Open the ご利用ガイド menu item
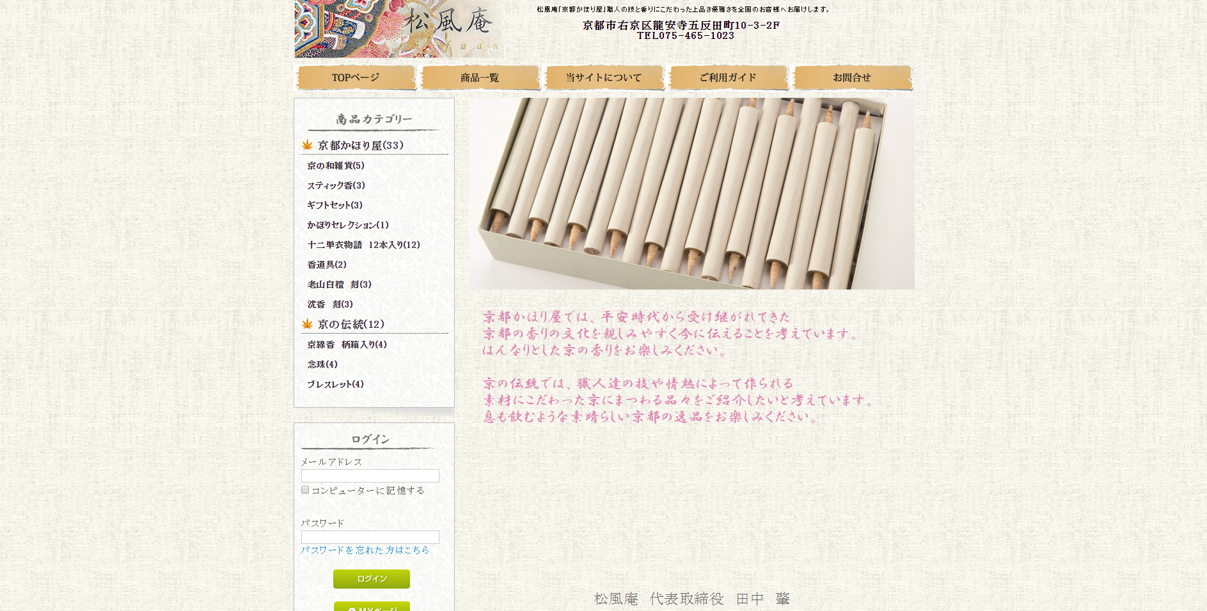The height and width of the screenshot is (611, 1207). [728, 77]
